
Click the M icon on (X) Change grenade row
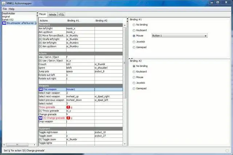[40, 118]
